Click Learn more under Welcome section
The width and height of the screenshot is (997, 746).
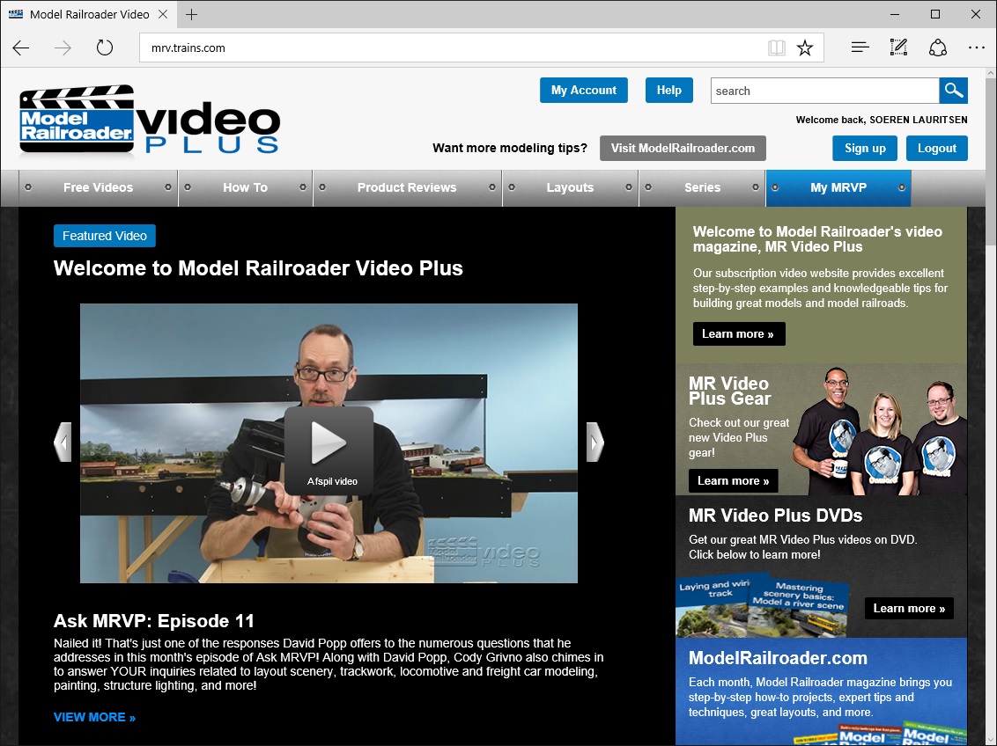(x=739, y=334)
